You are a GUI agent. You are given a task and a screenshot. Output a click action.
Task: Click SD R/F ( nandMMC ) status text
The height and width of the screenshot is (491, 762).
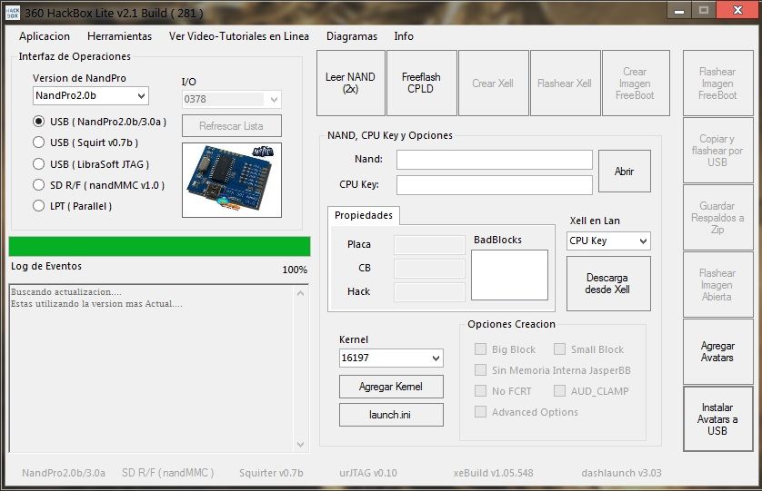tap(167, 473)
